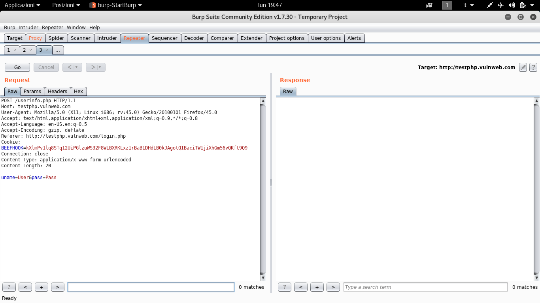Click Go to send the request
The height and width of the screenshot is (303, 540).
17,67
